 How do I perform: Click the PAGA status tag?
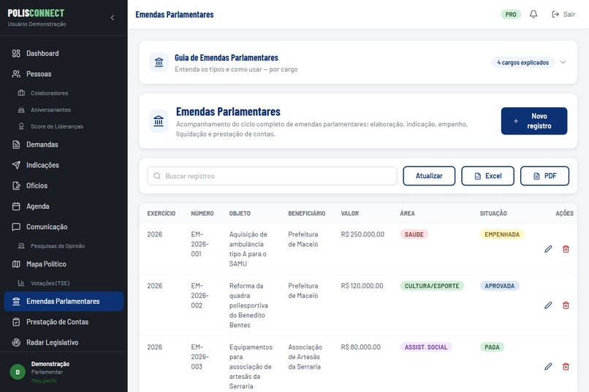(492, 347)
